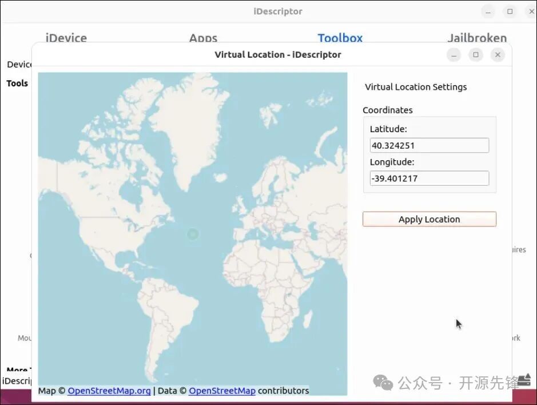This screenshot has height=405, width=537.
Task: Maximize the Virtual Location dialog
Action: (475, 55)
